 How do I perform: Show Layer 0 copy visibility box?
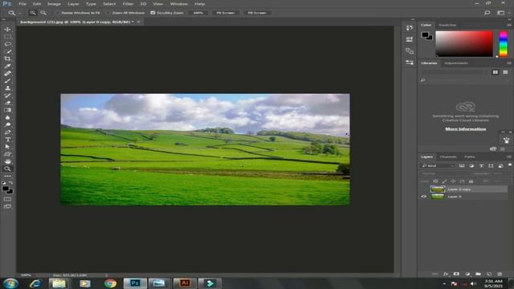424,189
